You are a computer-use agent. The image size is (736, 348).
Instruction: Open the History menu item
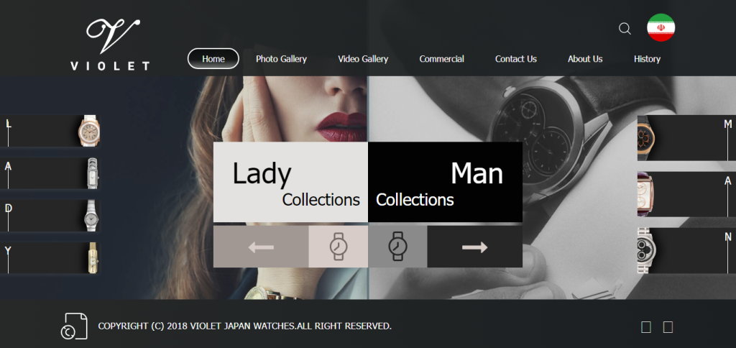pos(647,59)
